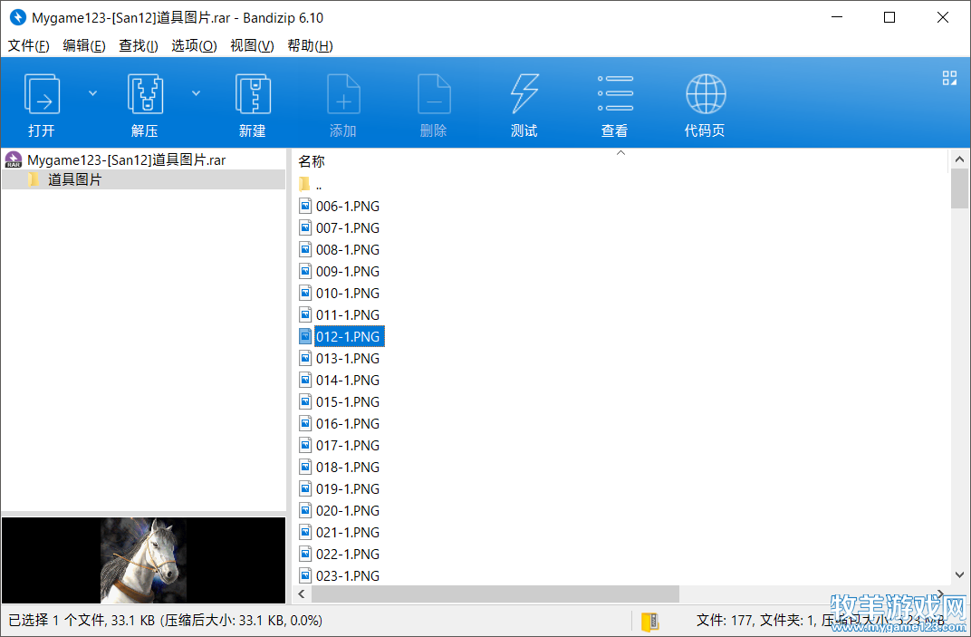The height and width of the screenshot is (637, 971).
Task: Open the Code page (代码页) globe icon
Action: pos(705,94)
